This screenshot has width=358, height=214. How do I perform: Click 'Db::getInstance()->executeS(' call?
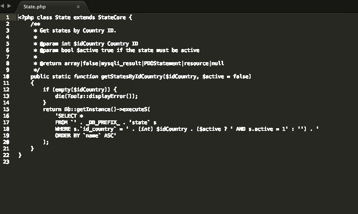pos(107,109)
